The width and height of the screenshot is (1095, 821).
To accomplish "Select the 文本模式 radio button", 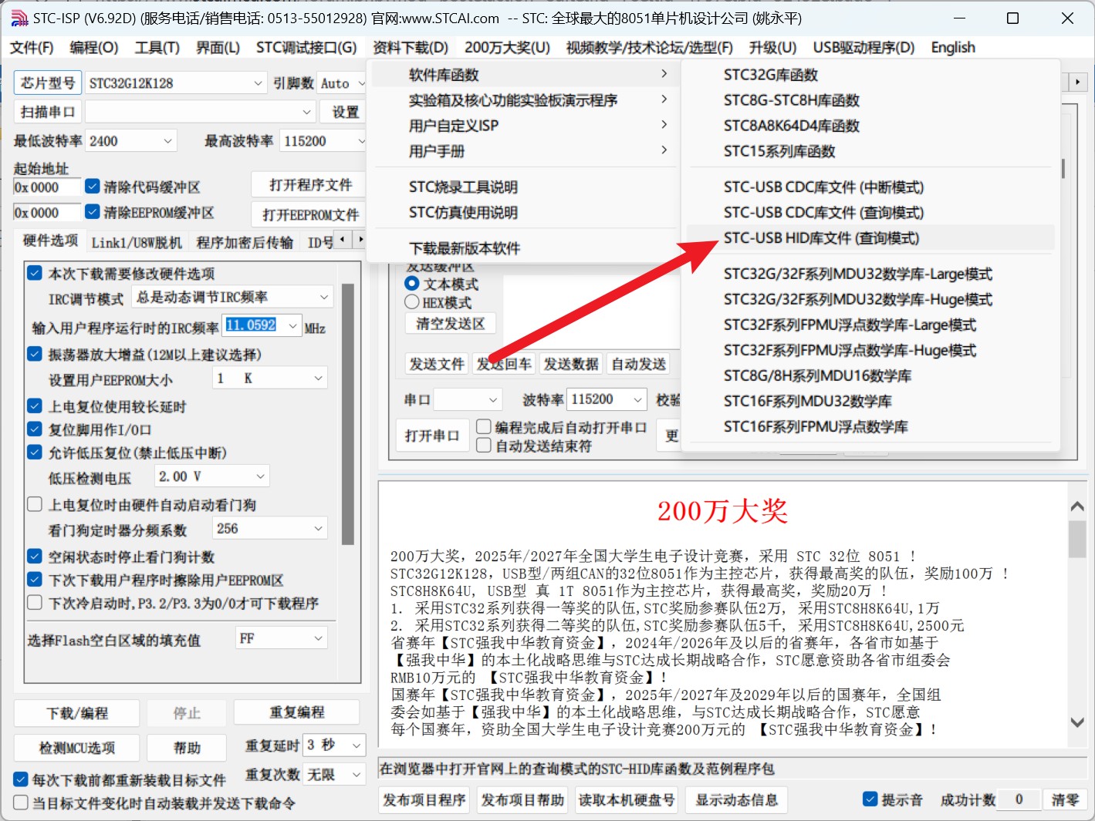I will click(x=412, y=283).
